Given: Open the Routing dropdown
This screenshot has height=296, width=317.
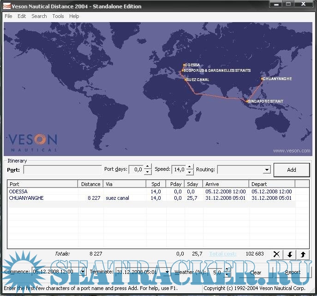Looking at the screenshot, I should [x=266, y=170].
